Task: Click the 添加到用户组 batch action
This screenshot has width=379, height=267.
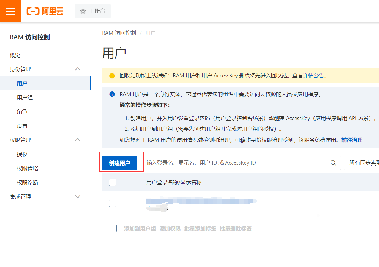Action: pos(140,229)
